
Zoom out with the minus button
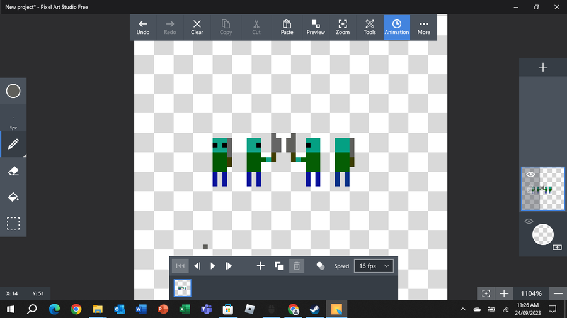(x=558, y=293)
